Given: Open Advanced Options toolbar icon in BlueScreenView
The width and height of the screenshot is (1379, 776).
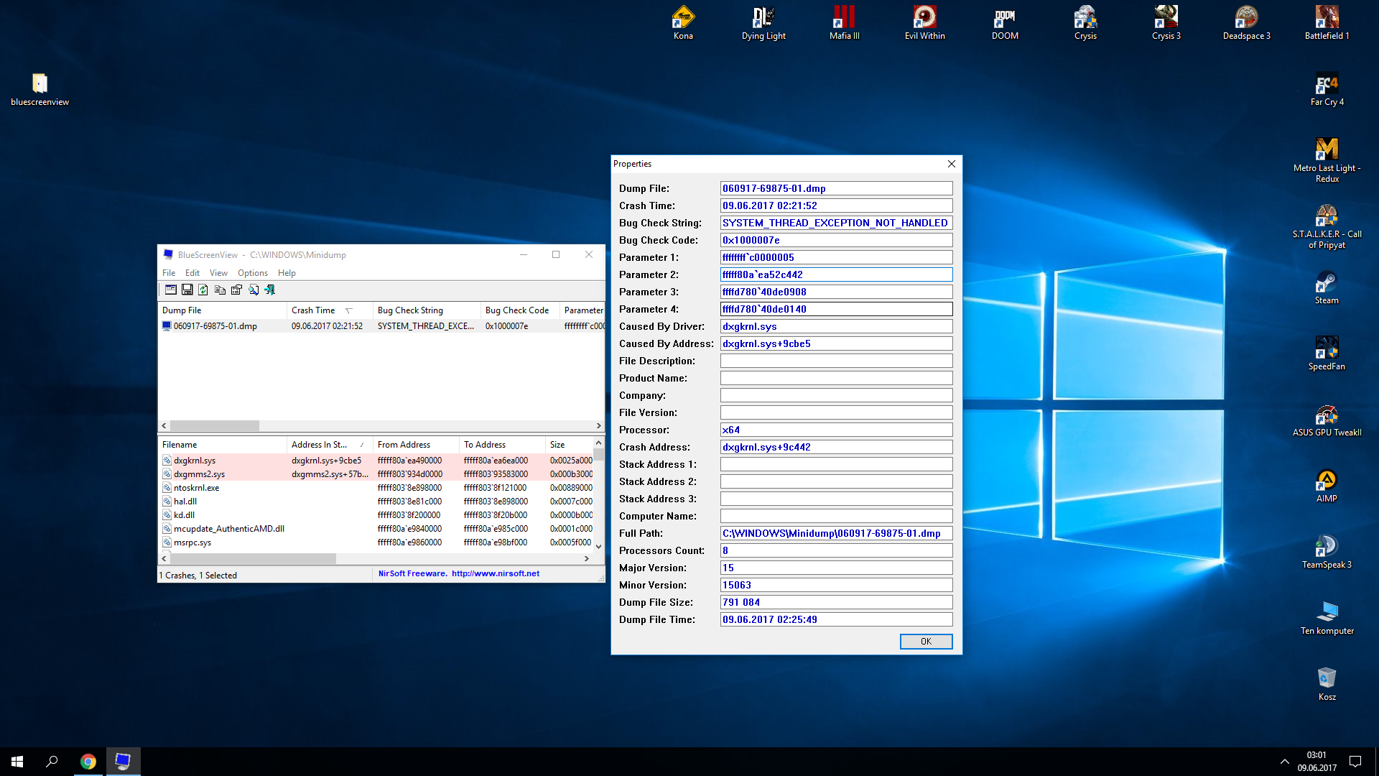Looking at the screenshot, I should tap(170, 290).
